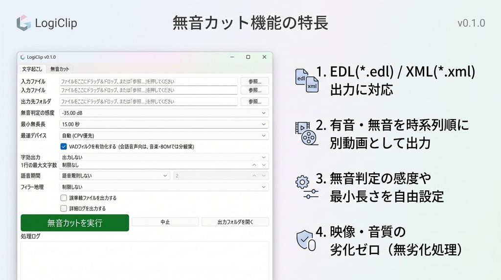Viewport: 501px width, 280px height.
Task: Browse with 参照 for the second 入力ファイル
Action: point(254,91)
